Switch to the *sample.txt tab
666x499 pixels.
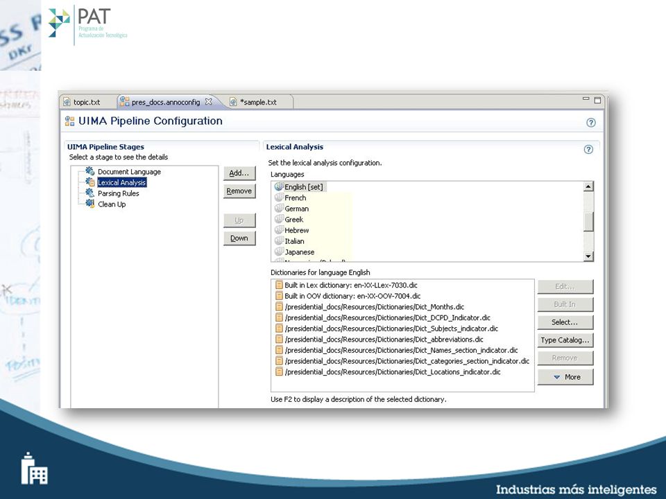tap(258, 102)
